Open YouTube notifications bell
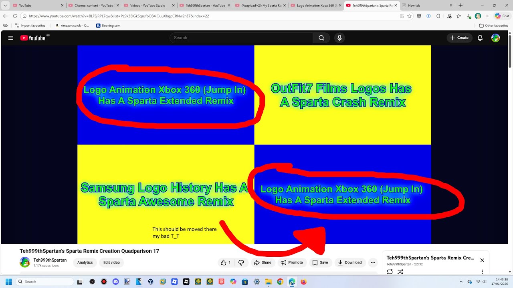This screenshot has width=513, height=288. (x=480, y=38)
